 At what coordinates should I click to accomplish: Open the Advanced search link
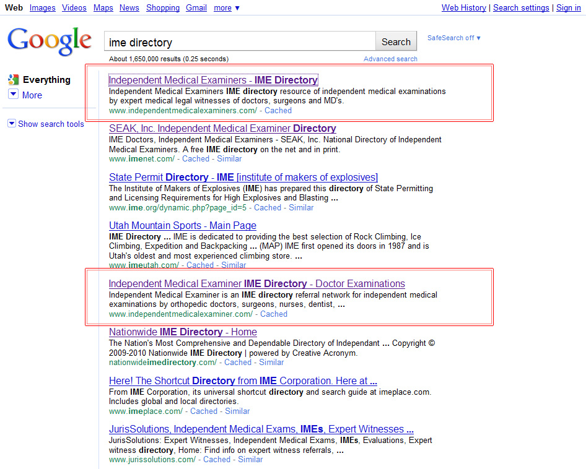click(x=390, y=59)
